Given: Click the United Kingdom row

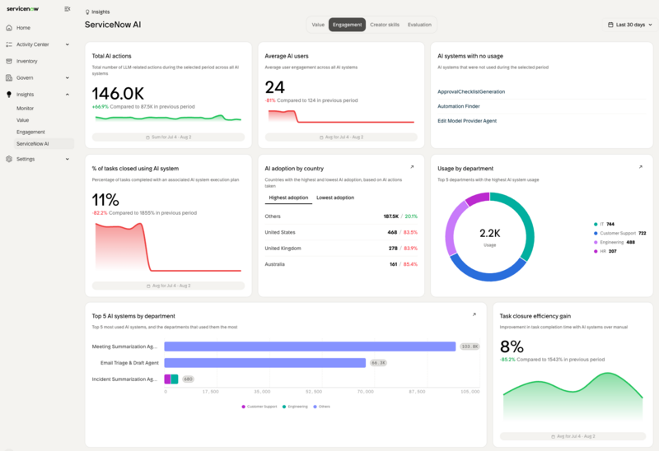Looking at the screenshot, I should (x=341, y=249).
